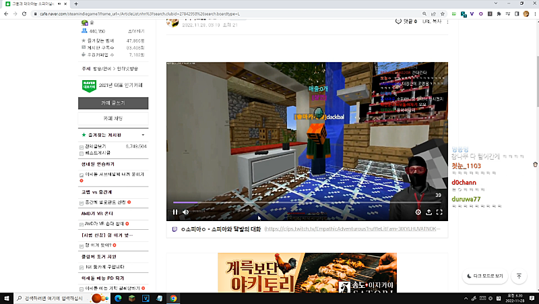Open the Twitch clip URL link

click(352, 229)
